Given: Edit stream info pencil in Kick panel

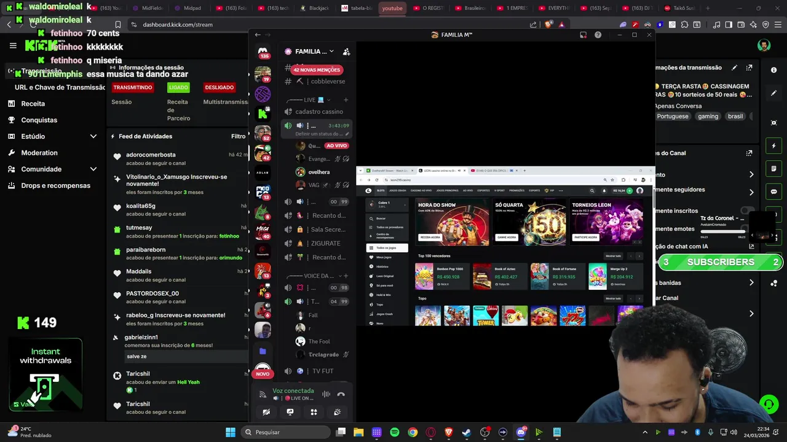Looking at the screenshot, I should (734, 68).
